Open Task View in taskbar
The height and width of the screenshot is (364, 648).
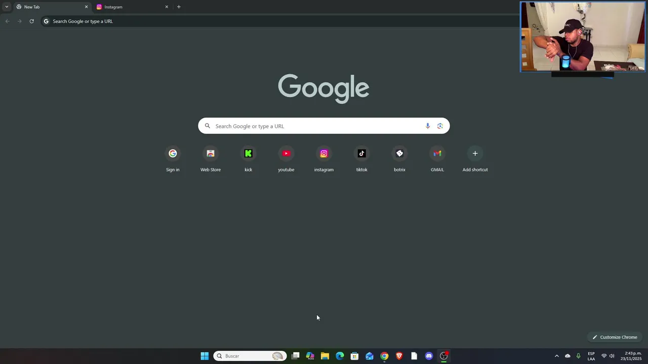click(x=296, y=356)
